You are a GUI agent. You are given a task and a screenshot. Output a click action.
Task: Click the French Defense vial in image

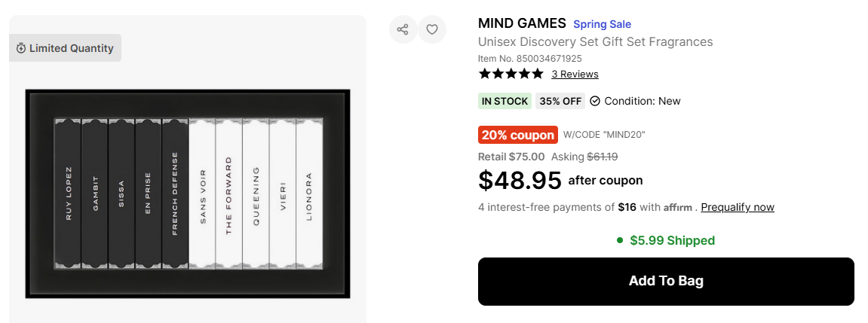pos(175,193)
